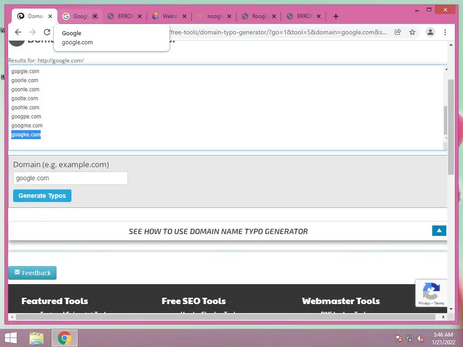Close the noogle tab
The image size is (463, 347).
coord(229,16)
